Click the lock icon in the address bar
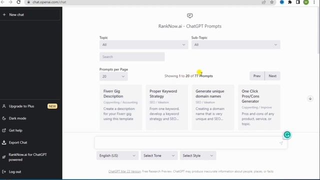 point(28,2)
